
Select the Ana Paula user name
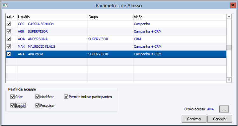[36, 54]
